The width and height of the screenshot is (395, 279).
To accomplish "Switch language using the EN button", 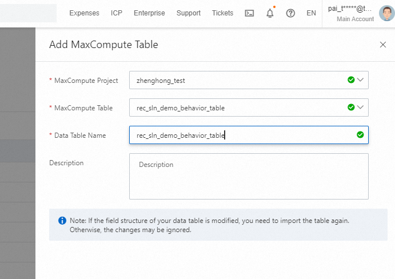I will tap(311, 13).
